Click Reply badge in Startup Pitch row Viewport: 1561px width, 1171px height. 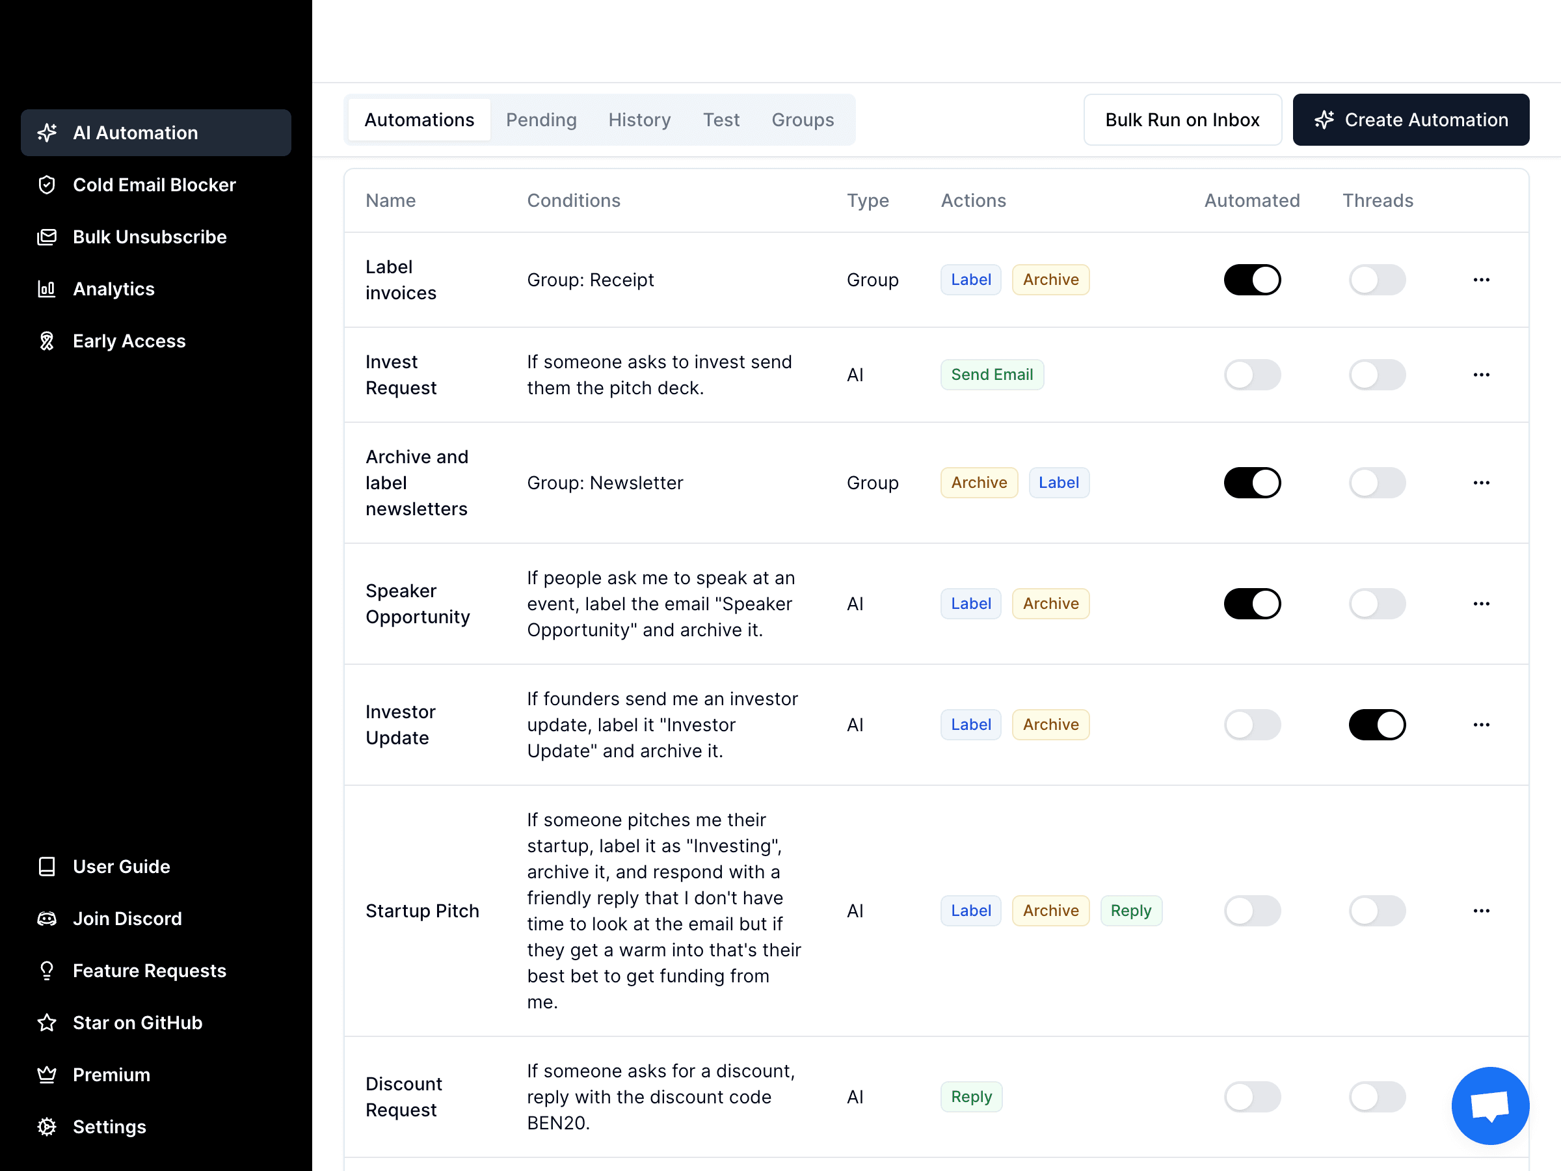coord(1130,911)
